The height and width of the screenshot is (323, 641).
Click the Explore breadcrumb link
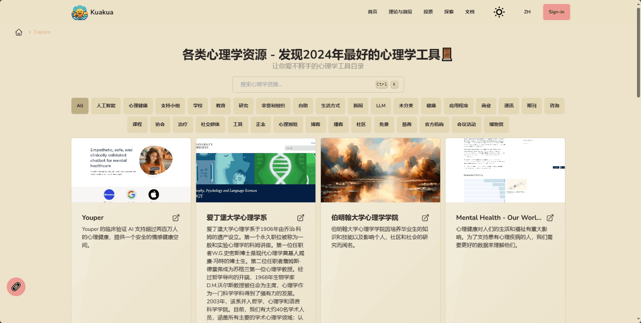42,32
